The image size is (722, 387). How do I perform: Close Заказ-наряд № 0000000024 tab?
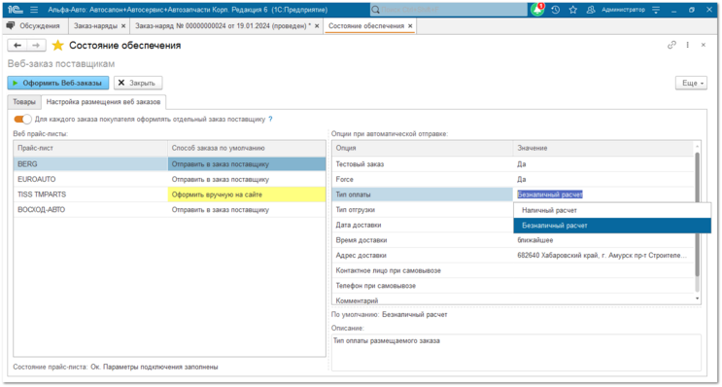tap(317, 26)
